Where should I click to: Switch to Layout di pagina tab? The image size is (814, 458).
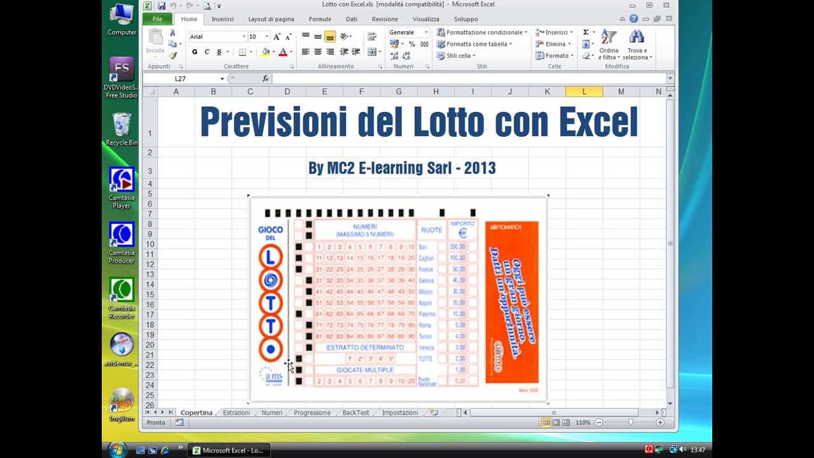click(x=271, y=19)
